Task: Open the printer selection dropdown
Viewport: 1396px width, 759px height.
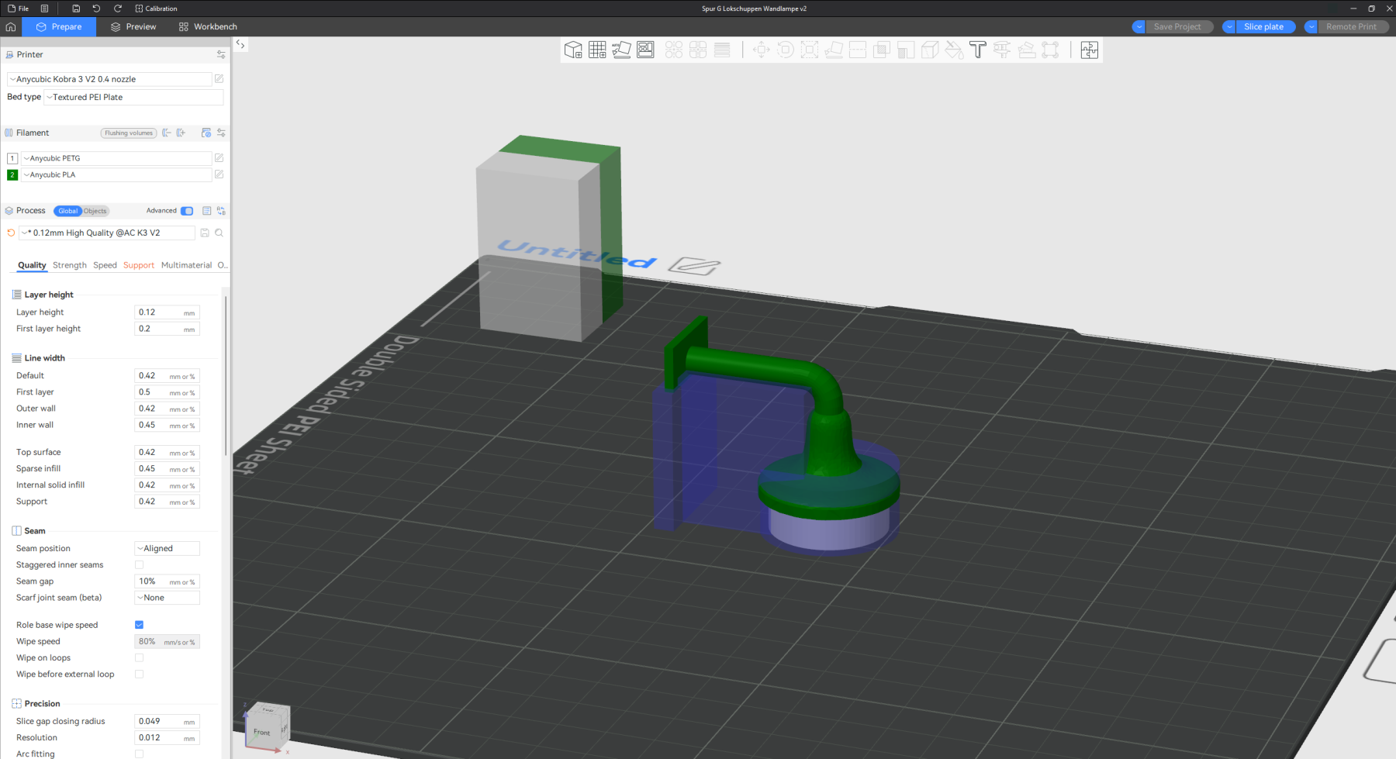Action: 109,79
